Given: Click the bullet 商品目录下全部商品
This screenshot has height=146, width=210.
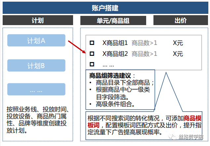Looking at the screenshot, I should coord(125,83).
